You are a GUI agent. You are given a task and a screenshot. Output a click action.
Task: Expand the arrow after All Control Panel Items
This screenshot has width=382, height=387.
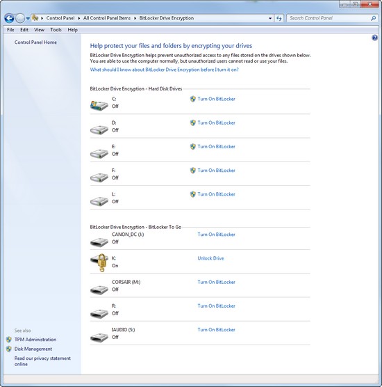135,18
